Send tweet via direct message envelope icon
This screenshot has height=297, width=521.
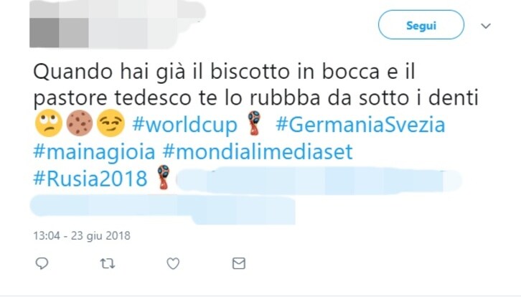[x=238, y=263]
